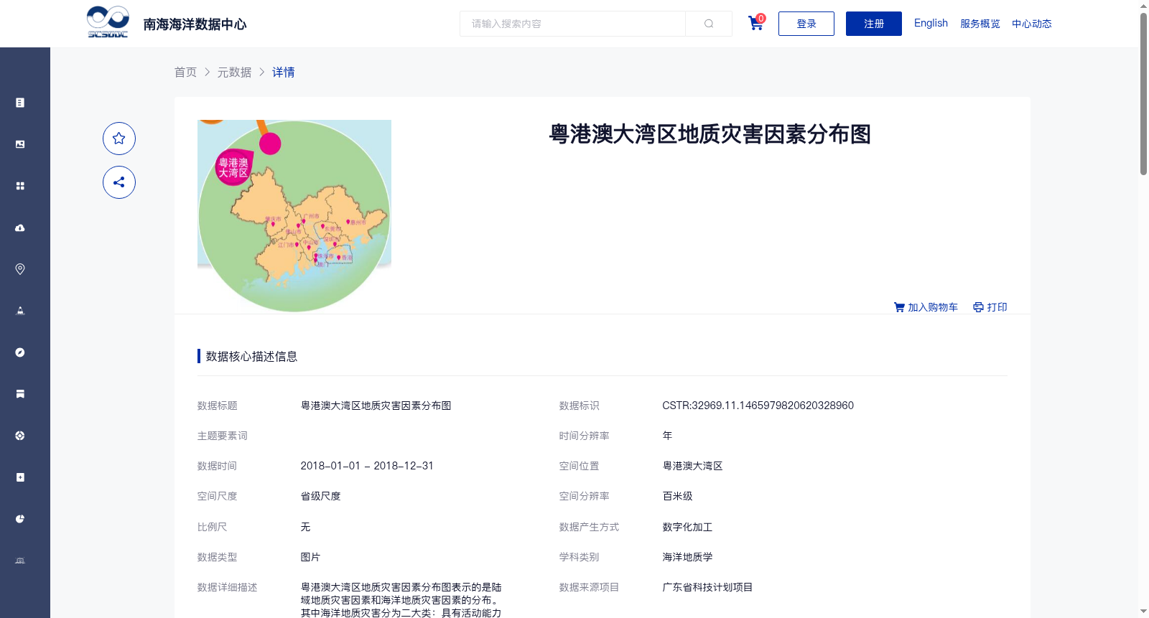The width and height of the screenshot is (1149, 618).
Task: Click the 注册 register button
Action: (874, 24)
